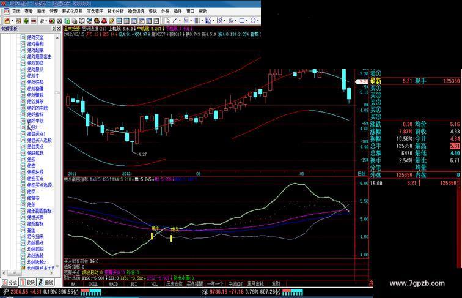Switch to the 历史仓位 indicator tab
Image resolution: width=462 pixels, height=298 pixels.
[174, 284]
